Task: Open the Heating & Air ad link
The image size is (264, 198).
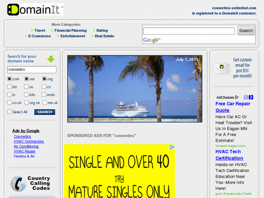Action: (24, 156)
